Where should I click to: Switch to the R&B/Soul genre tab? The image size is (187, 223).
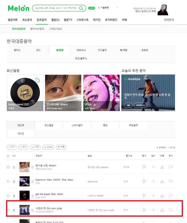81,50
